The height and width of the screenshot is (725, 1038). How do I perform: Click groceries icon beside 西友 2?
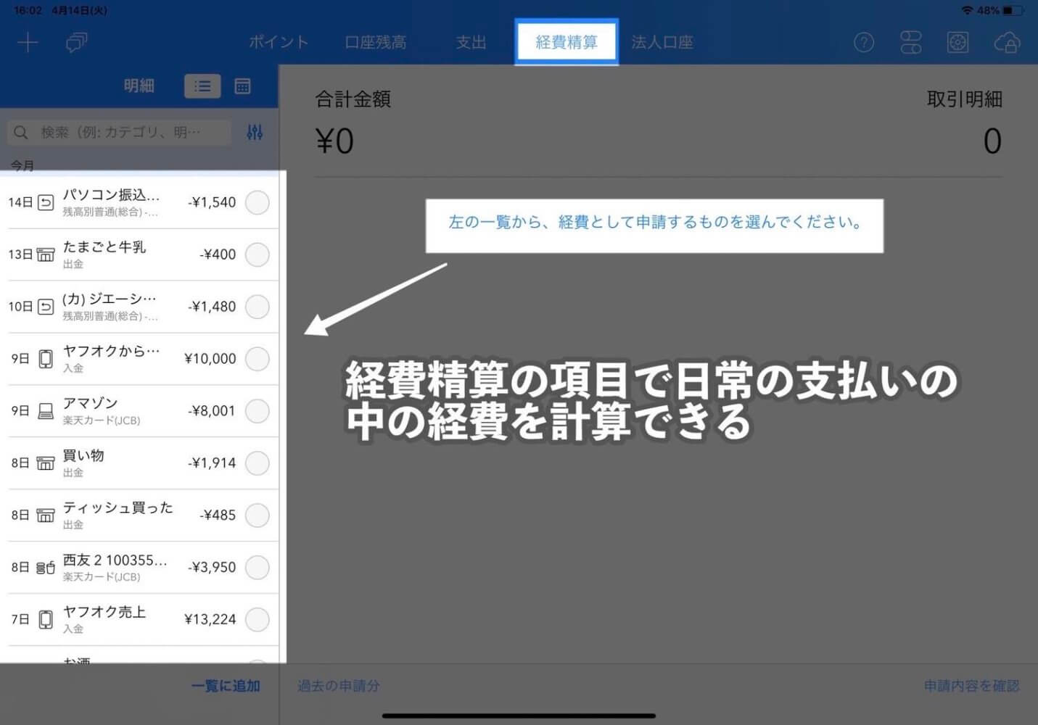[46, 568]
